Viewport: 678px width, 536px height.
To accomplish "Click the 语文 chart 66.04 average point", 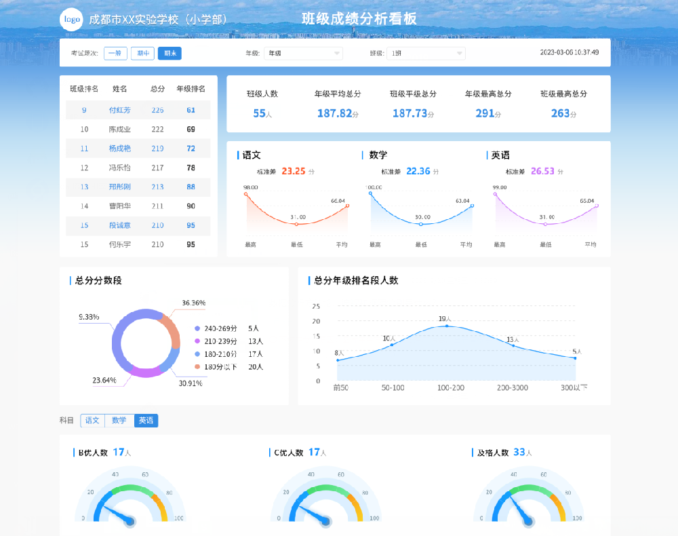I will click(x=347, y=206).
